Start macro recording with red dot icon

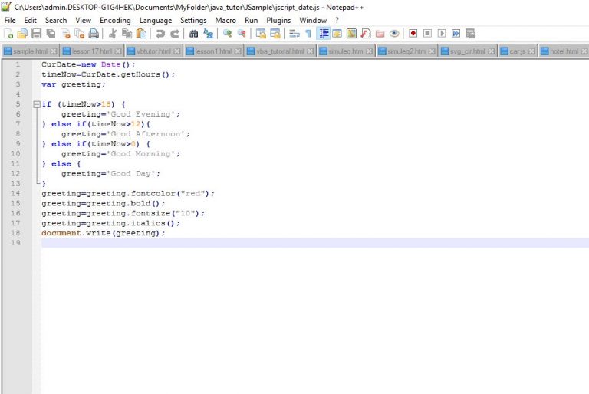point(413,34)
